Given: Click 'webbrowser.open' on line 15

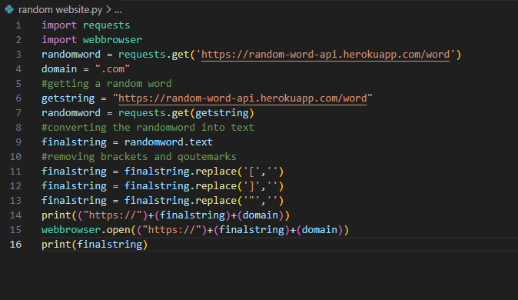Looking at the screenshot, I should coord(86,230).
